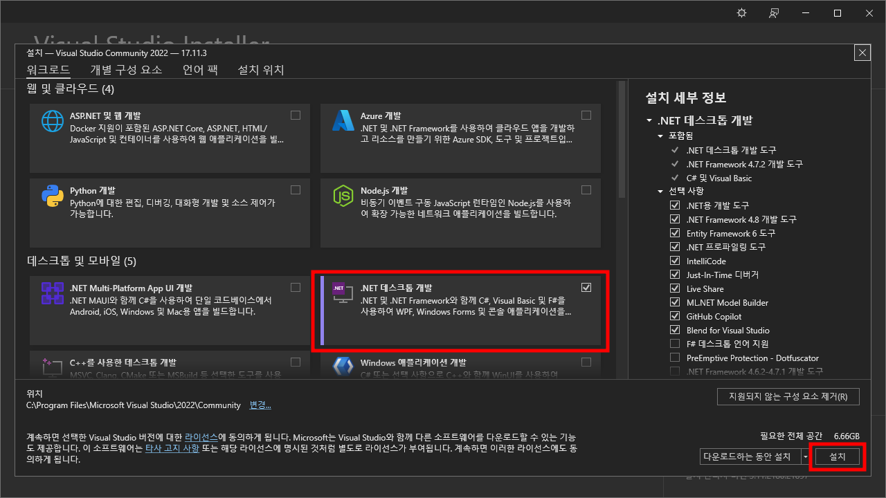Image resolution: width=886 pixels, height=498 pixels.
Task: Click the 6.66GB required space value
Action: tap(847, 436)
